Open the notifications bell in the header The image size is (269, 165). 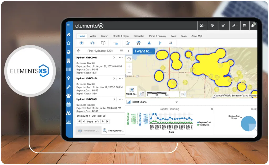coord(253,25)
